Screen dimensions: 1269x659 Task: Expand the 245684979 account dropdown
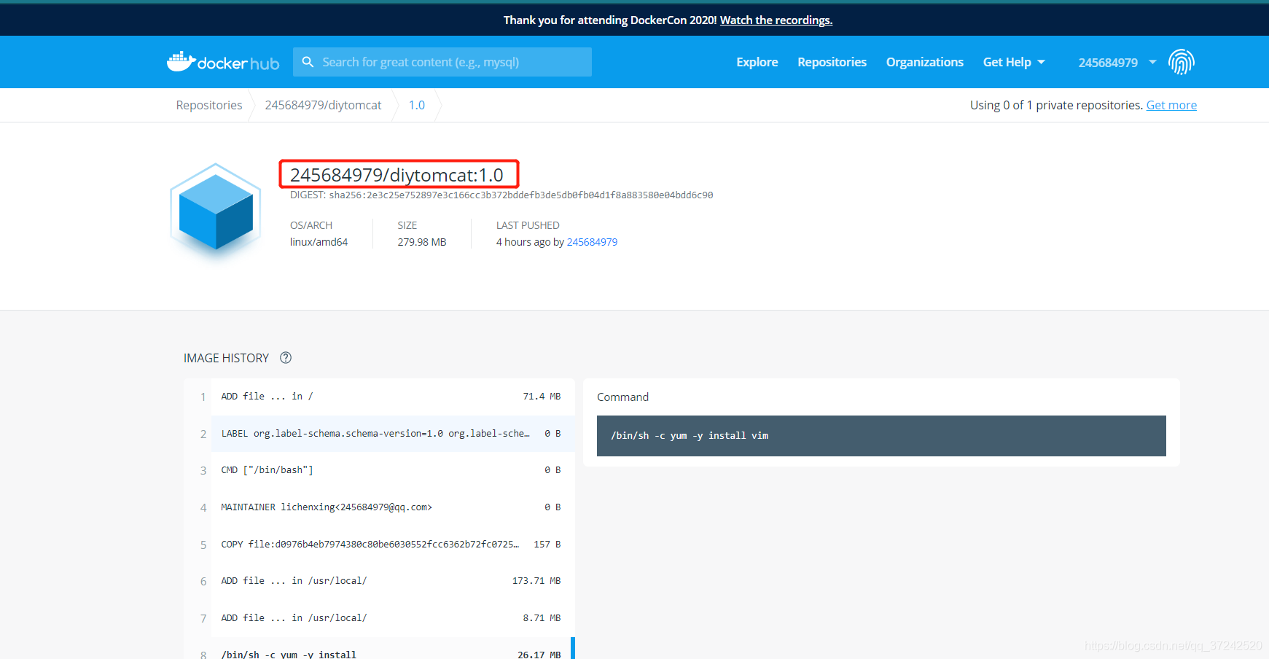click(x=1117, y=63)
